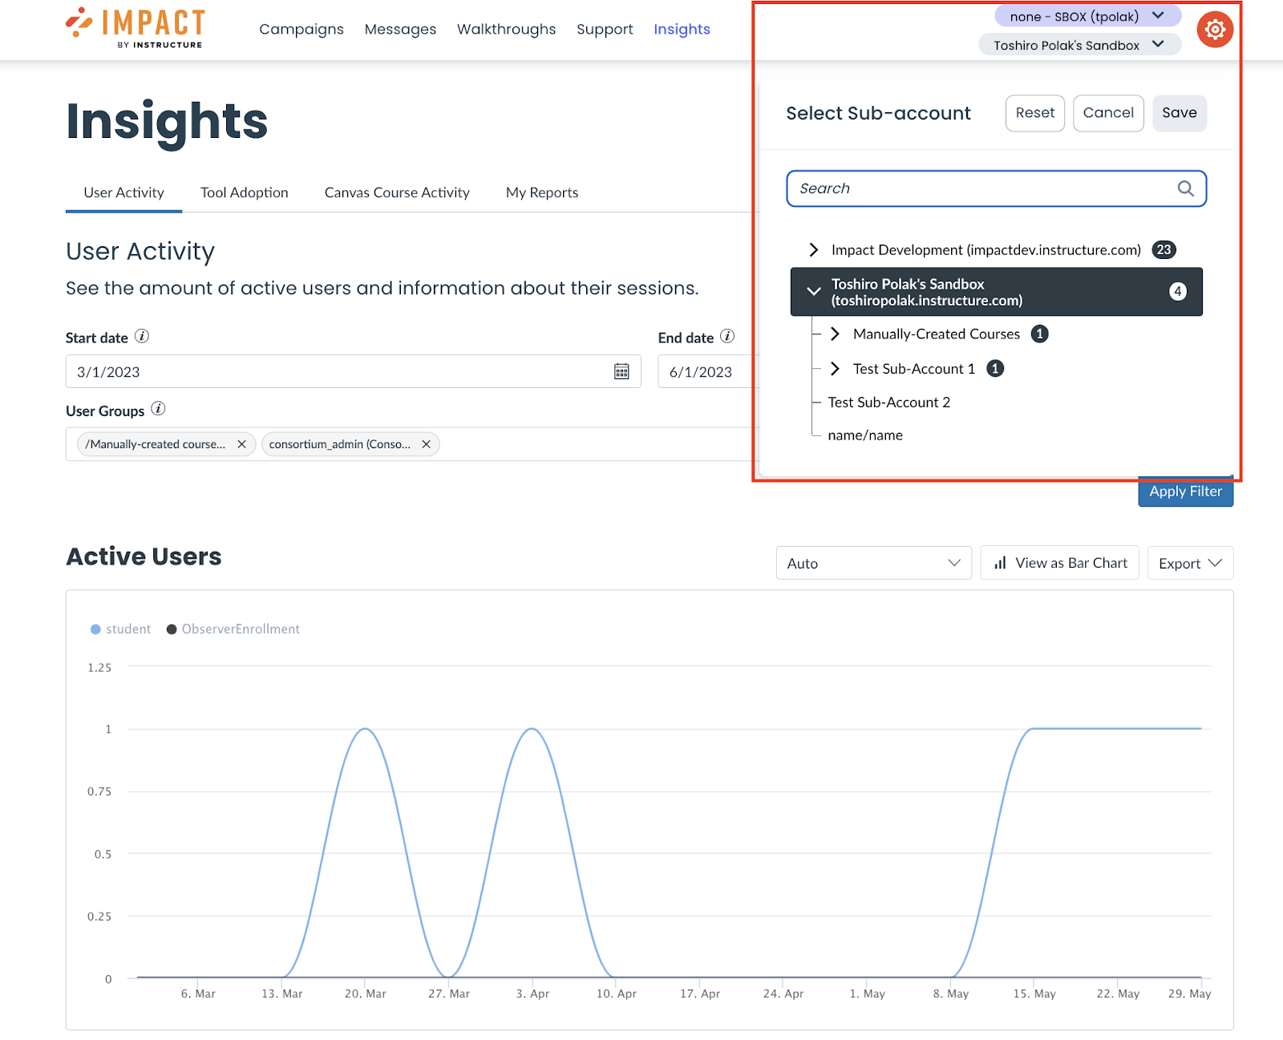Open Insights in top navigation

(682, 29)
